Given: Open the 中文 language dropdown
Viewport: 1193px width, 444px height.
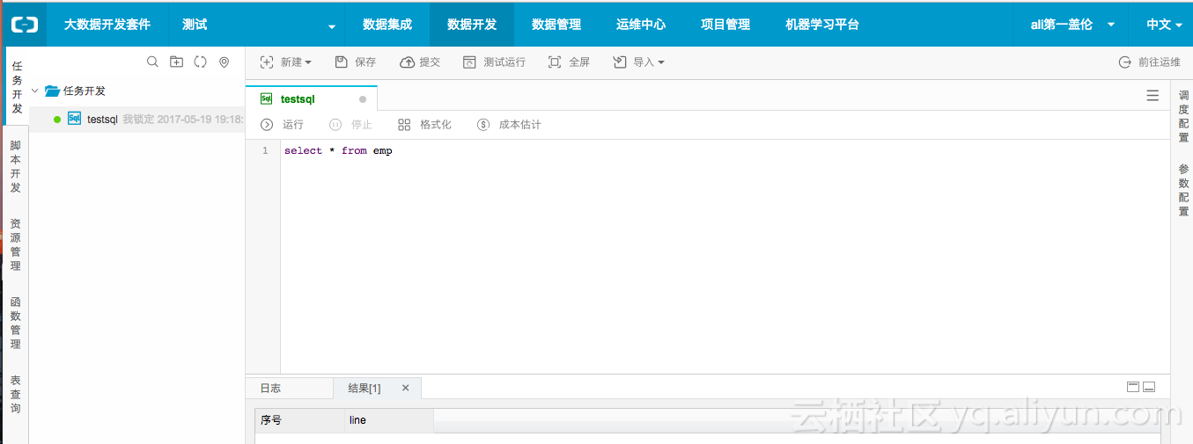Looking at the screenshot, I should coord(1164,25).
